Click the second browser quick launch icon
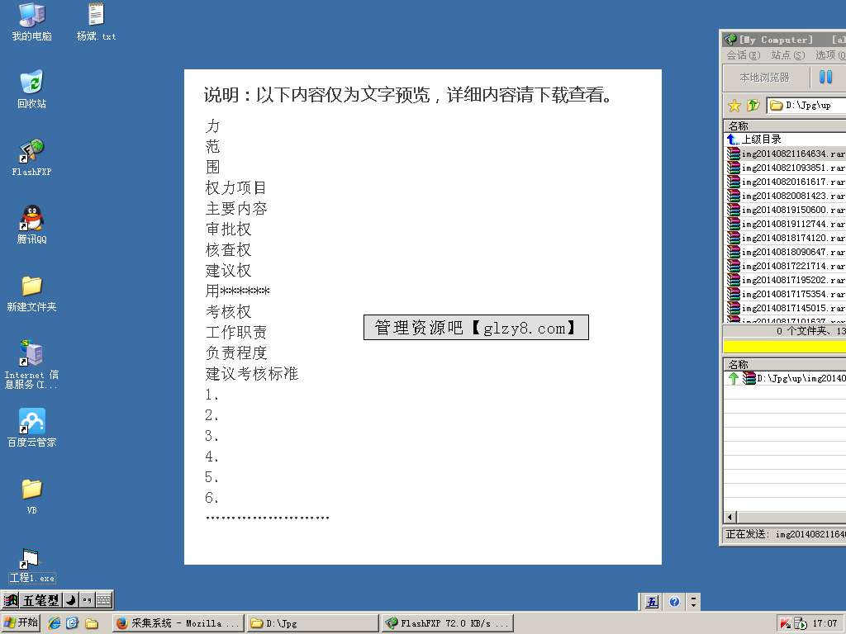 click(x=73, y=622)
